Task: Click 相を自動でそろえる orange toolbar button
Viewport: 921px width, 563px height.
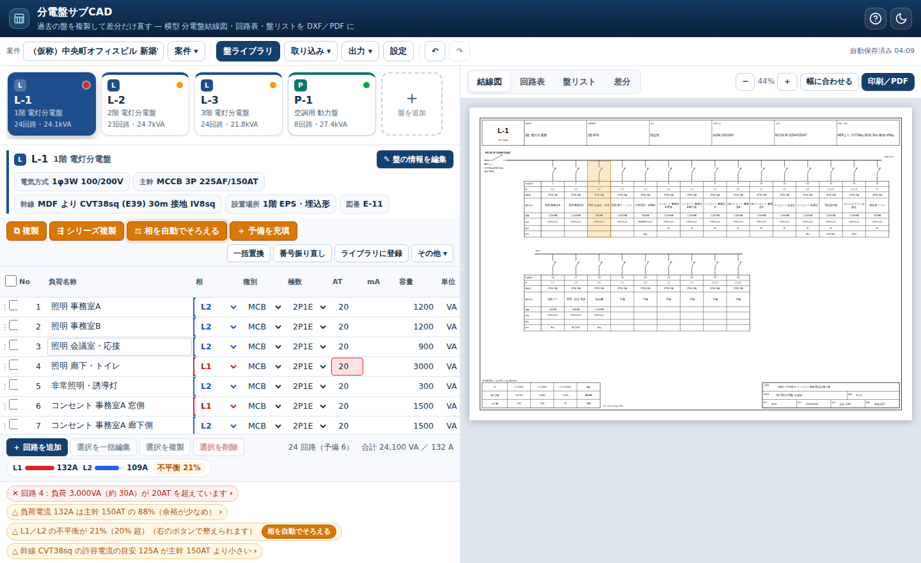Action: [x=177, y=231]
